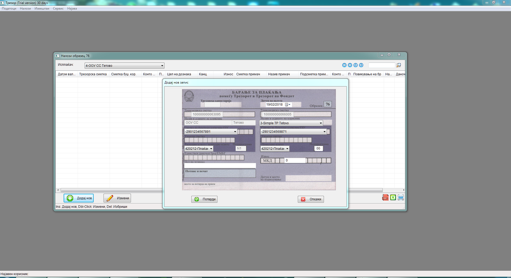Jump to last record icon
Screen dimensions: 511x278
361,65
